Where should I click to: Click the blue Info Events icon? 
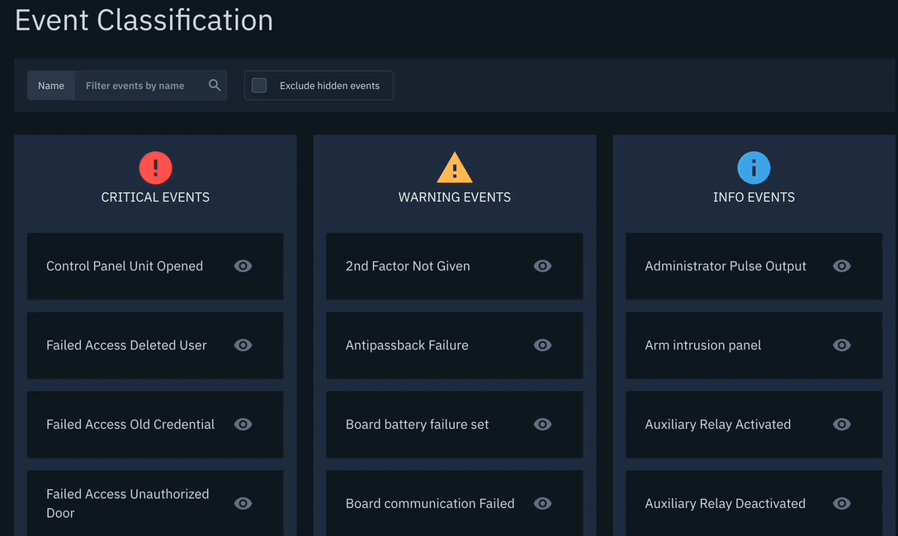[754, 167]
